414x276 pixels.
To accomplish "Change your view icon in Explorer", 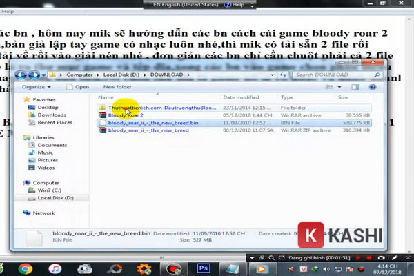I will (329, 87).
